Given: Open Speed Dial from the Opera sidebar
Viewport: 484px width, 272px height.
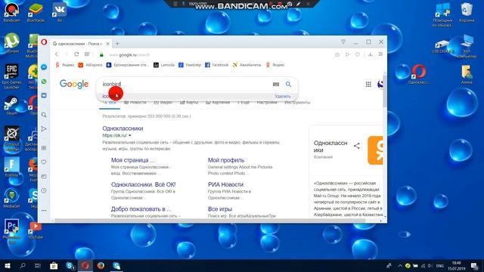Looking at the screenshot, I should click(x=44, y=148).
